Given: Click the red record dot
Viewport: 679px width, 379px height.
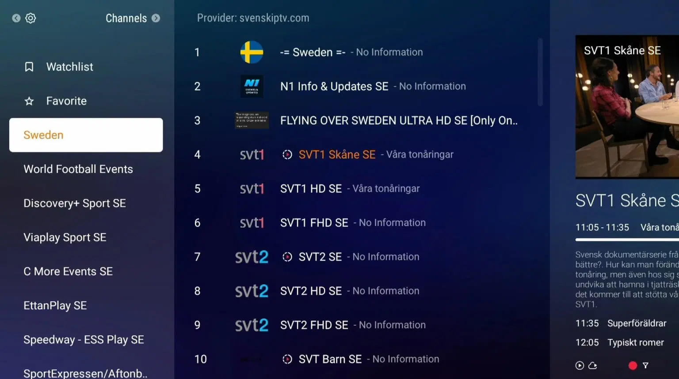Looking at the screenshot, I should (633, 365).
